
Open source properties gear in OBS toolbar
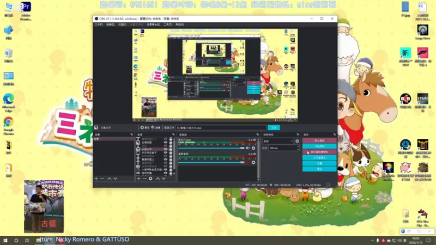tap(145, 127)
